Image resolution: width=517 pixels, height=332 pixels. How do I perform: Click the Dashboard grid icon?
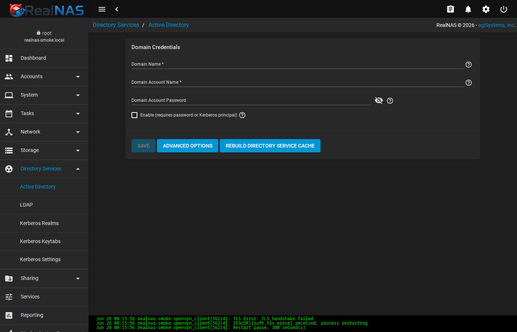9,58
